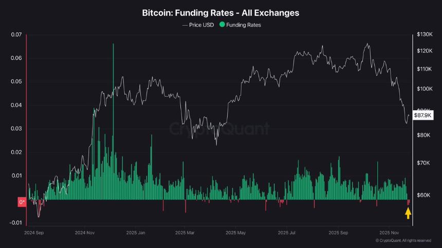Select the 2025 Jan date label
The image size is (442, 248).
[137, 233]
